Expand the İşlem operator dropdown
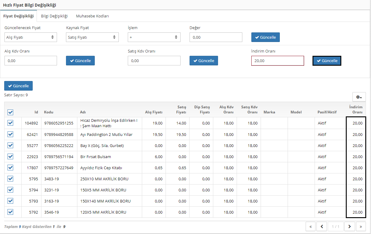The image size is (371, 234). (154, 37)
